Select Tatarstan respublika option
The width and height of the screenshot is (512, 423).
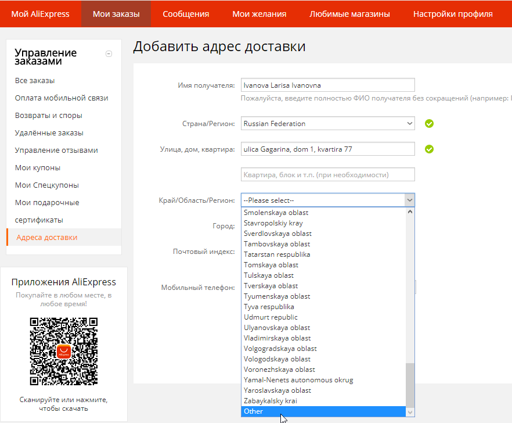coord(323,254)
